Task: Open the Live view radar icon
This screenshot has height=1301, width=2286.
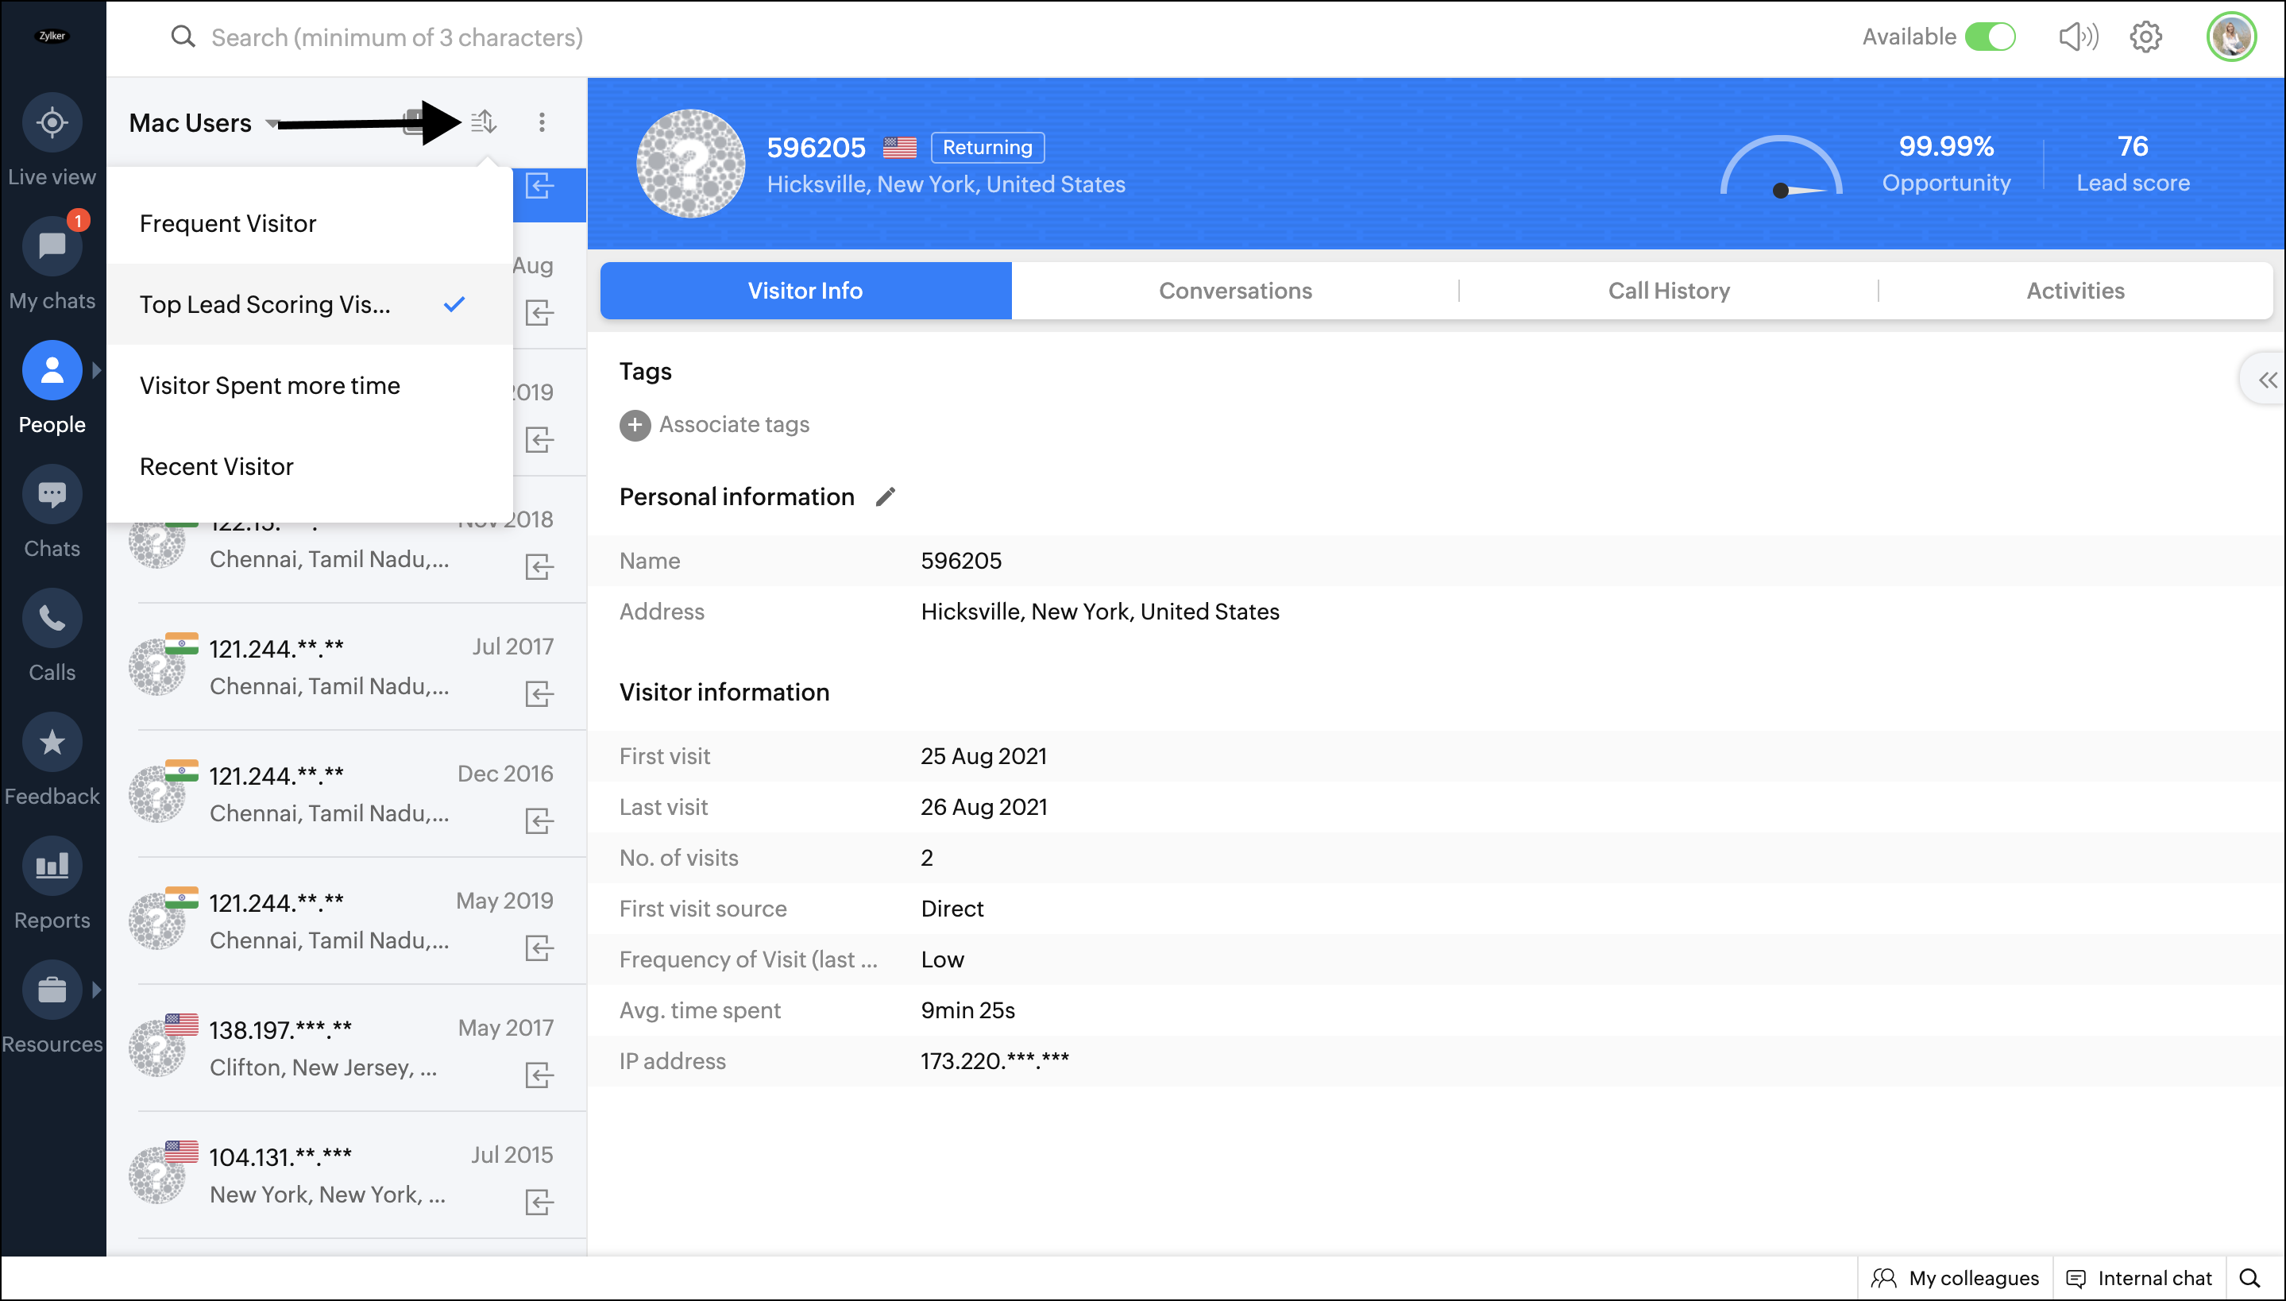Action: coord(52,122)
